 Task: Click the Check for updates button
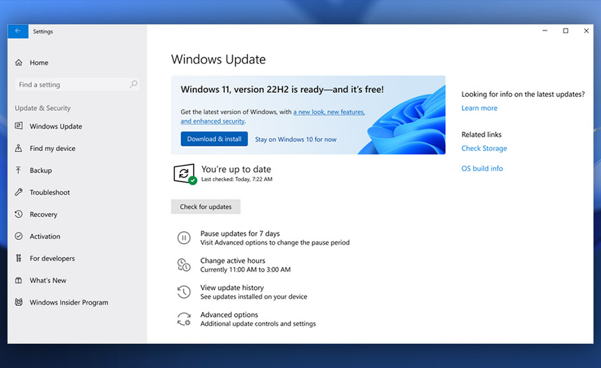(x=205, y=206)
